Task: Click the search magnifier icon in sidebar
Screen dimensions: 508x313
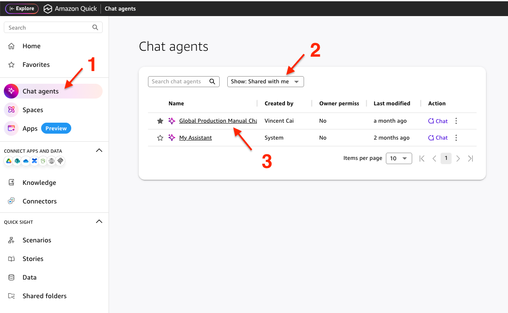Action: click(x=95, y=27)
